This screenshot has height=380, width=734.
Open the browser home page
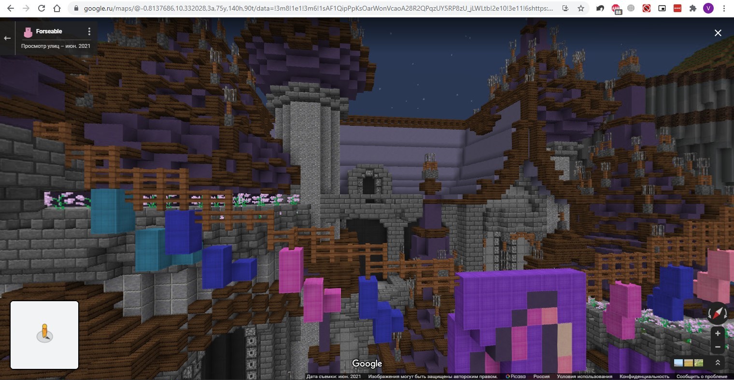coord(57,8)
